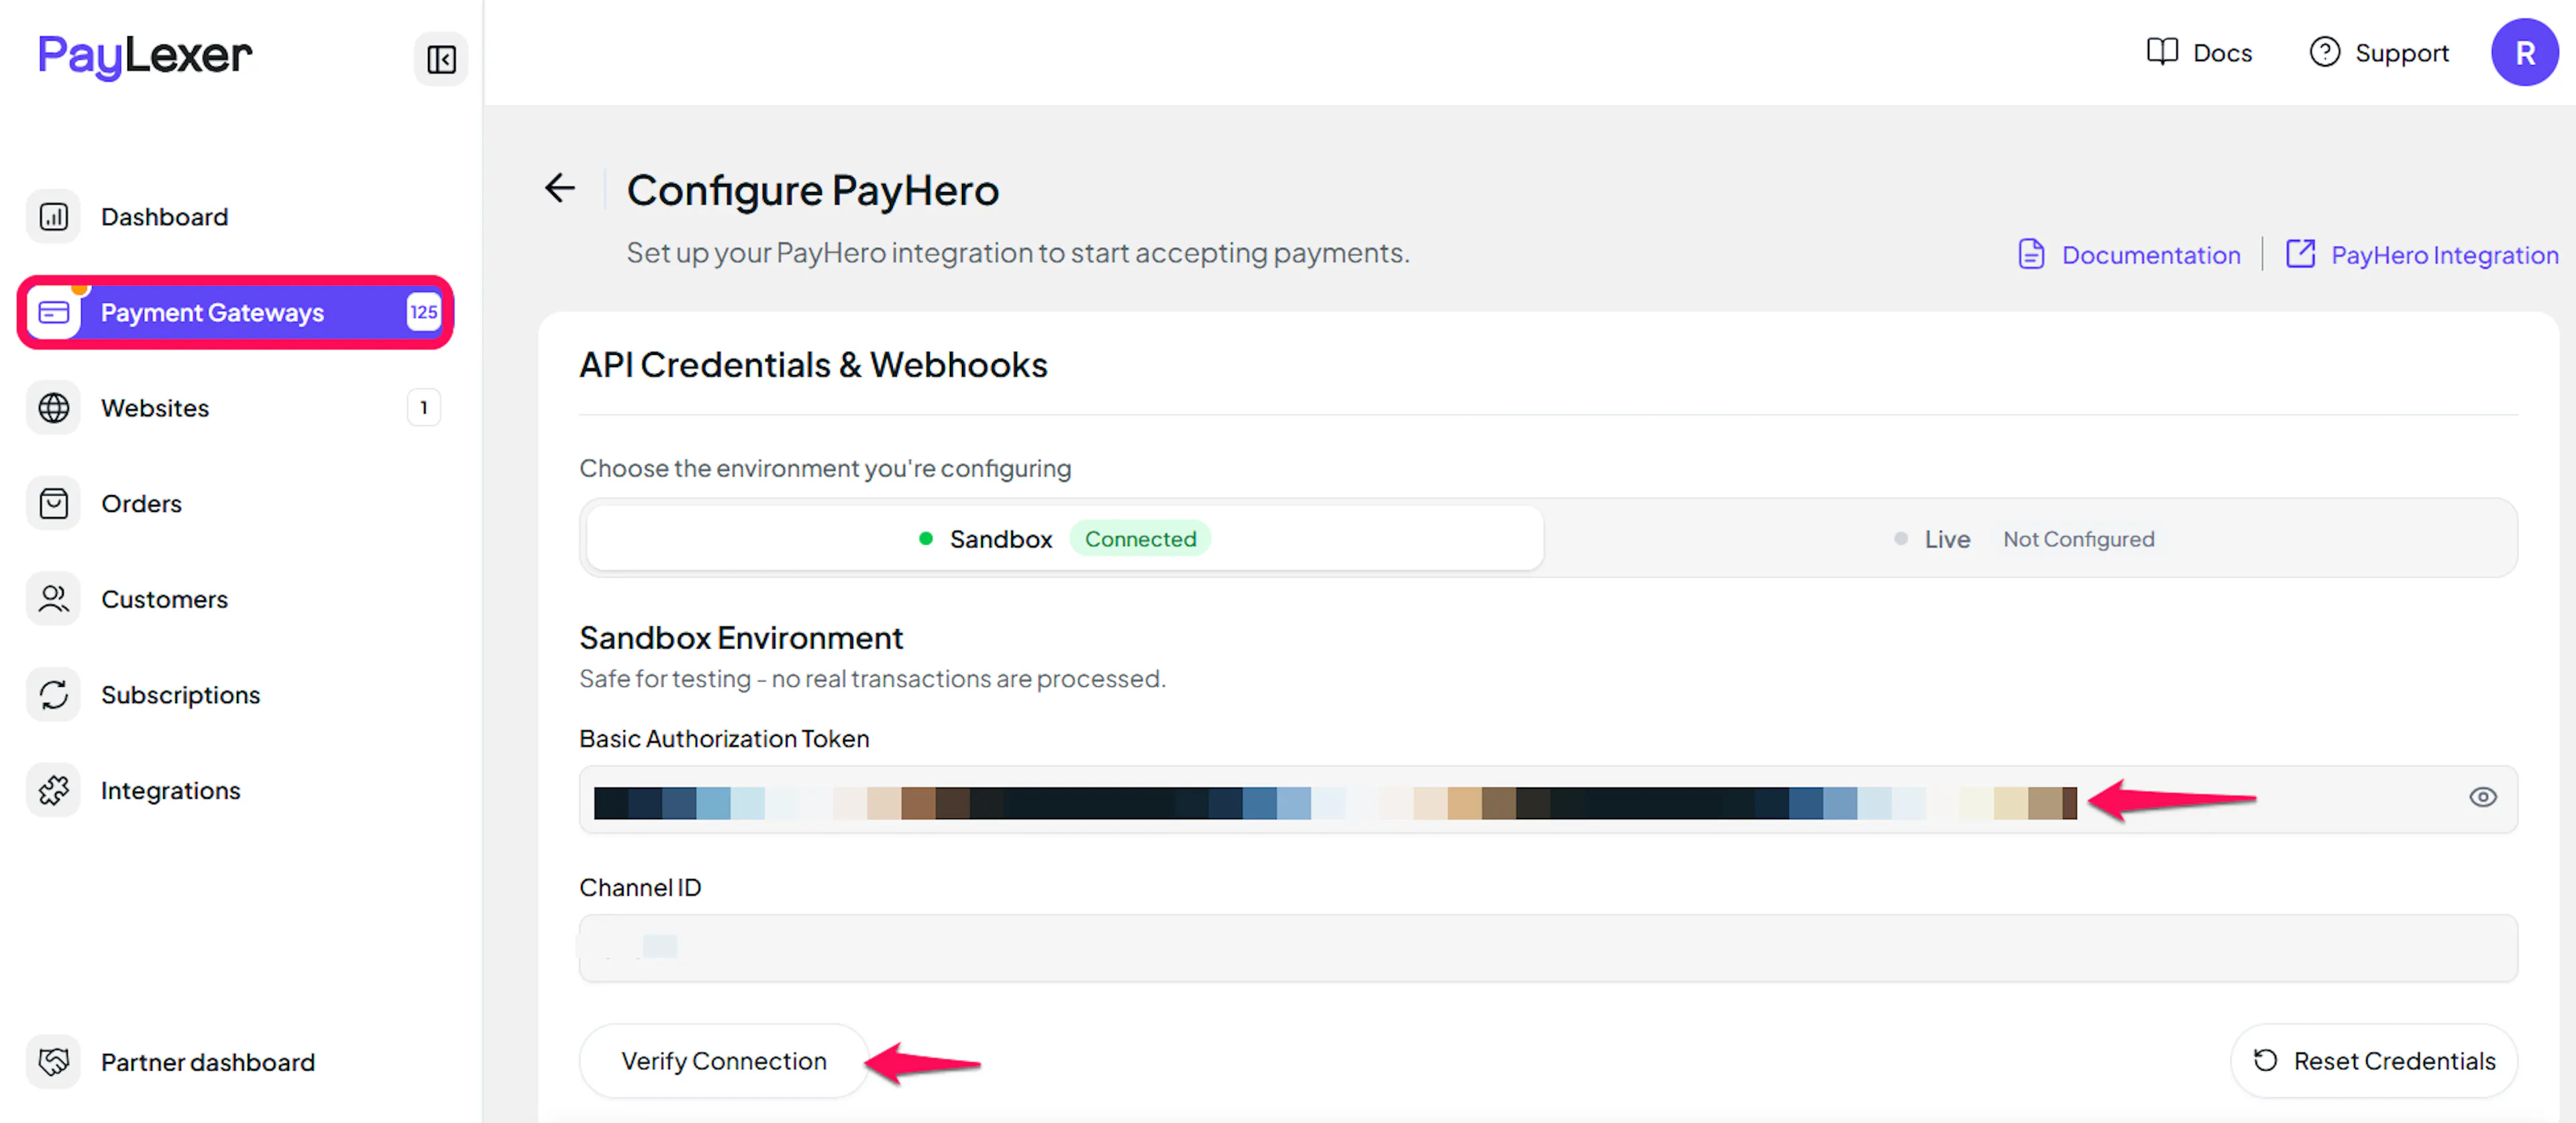Click the Integrations puzzle icon

[x=53, y=790]
